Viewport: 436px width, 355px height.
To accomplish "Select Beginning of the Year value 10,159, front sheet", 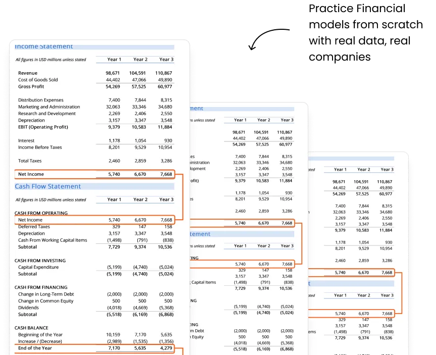I will coord(113,335).
